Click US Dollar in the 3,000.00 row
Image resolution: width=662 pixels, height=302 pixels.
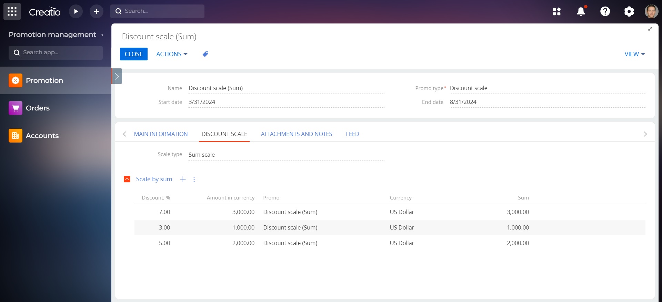(402, 212)
